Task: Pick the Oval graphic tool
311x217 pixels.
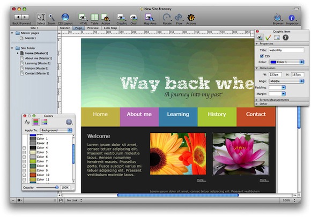Action: [x=134, y=18]
